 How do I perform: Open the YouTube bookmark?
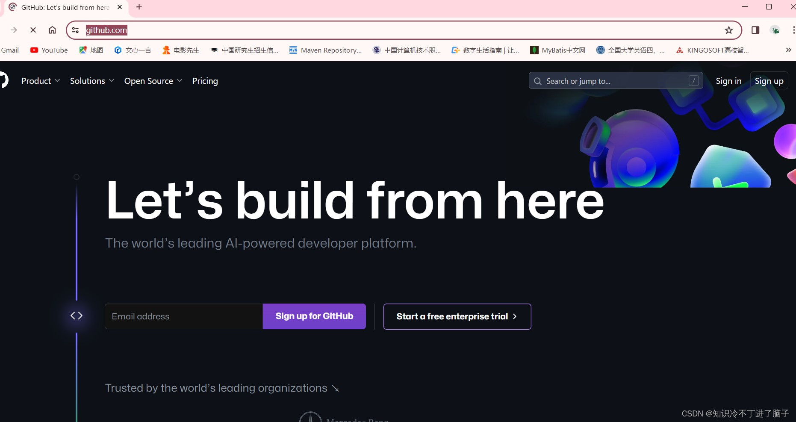click(49, 50)
